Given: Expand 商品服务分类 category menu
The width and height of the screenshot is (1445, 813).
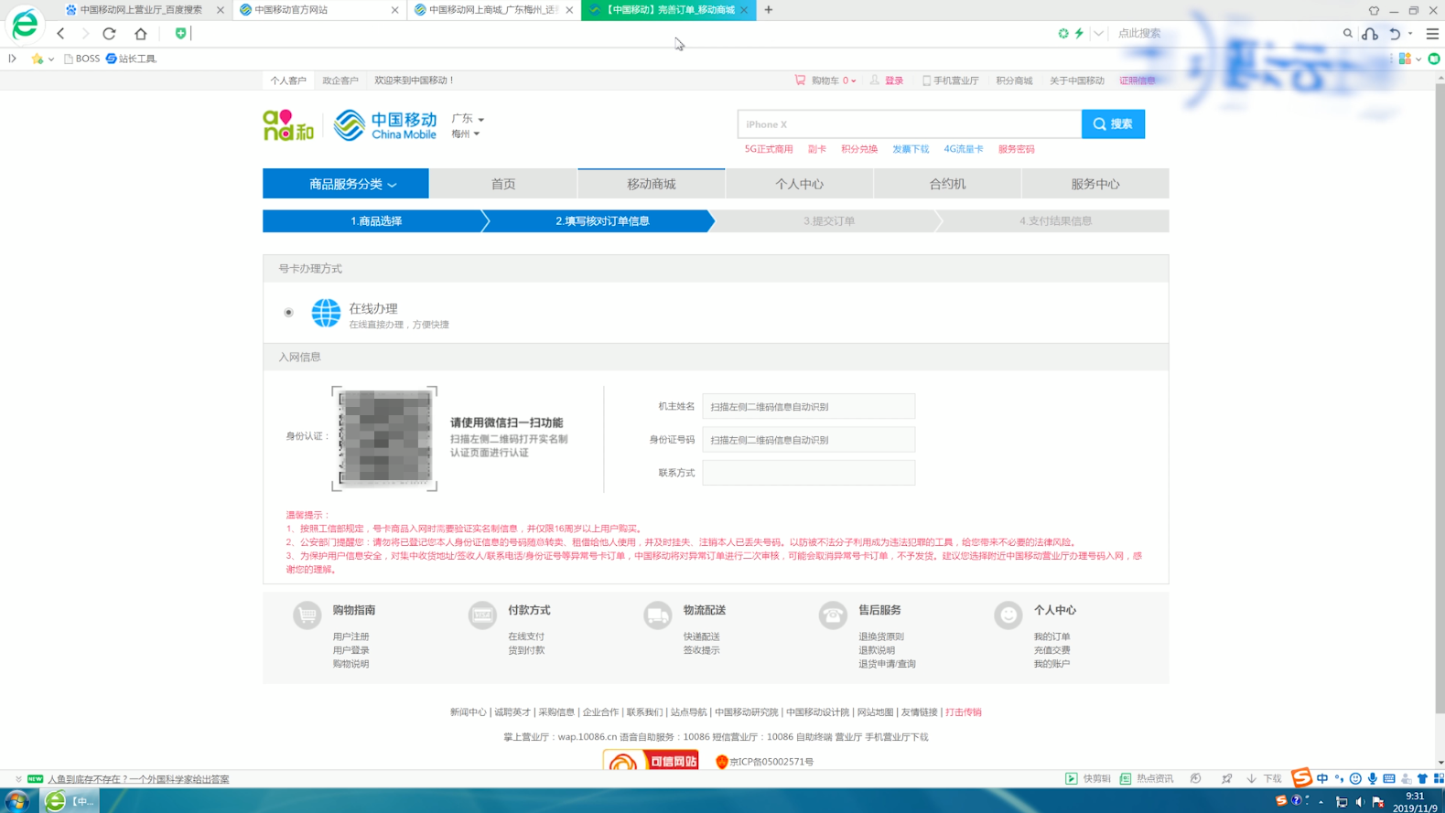Looking at the screenshot, I should pyautogui.click(x=346, y=184).
